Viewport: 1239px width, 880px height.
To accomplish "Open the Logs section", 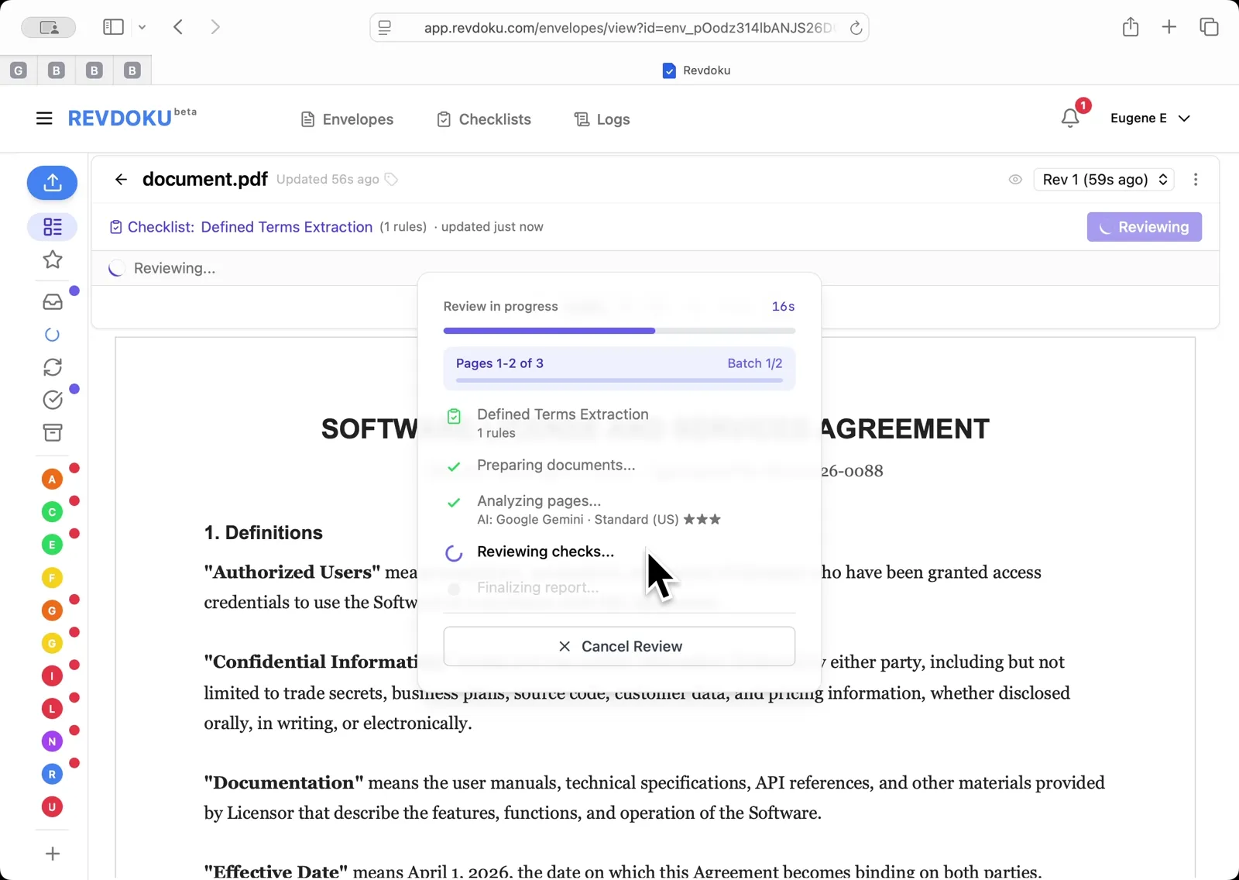I will pyautogui.click(x=602, y=119).
